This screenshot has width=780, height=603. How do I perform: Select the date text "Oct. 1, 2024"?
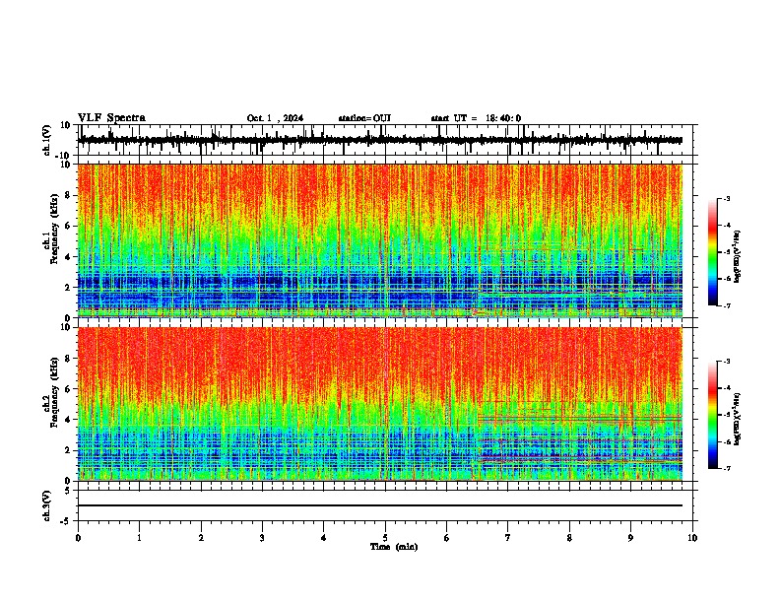[275, 118]
